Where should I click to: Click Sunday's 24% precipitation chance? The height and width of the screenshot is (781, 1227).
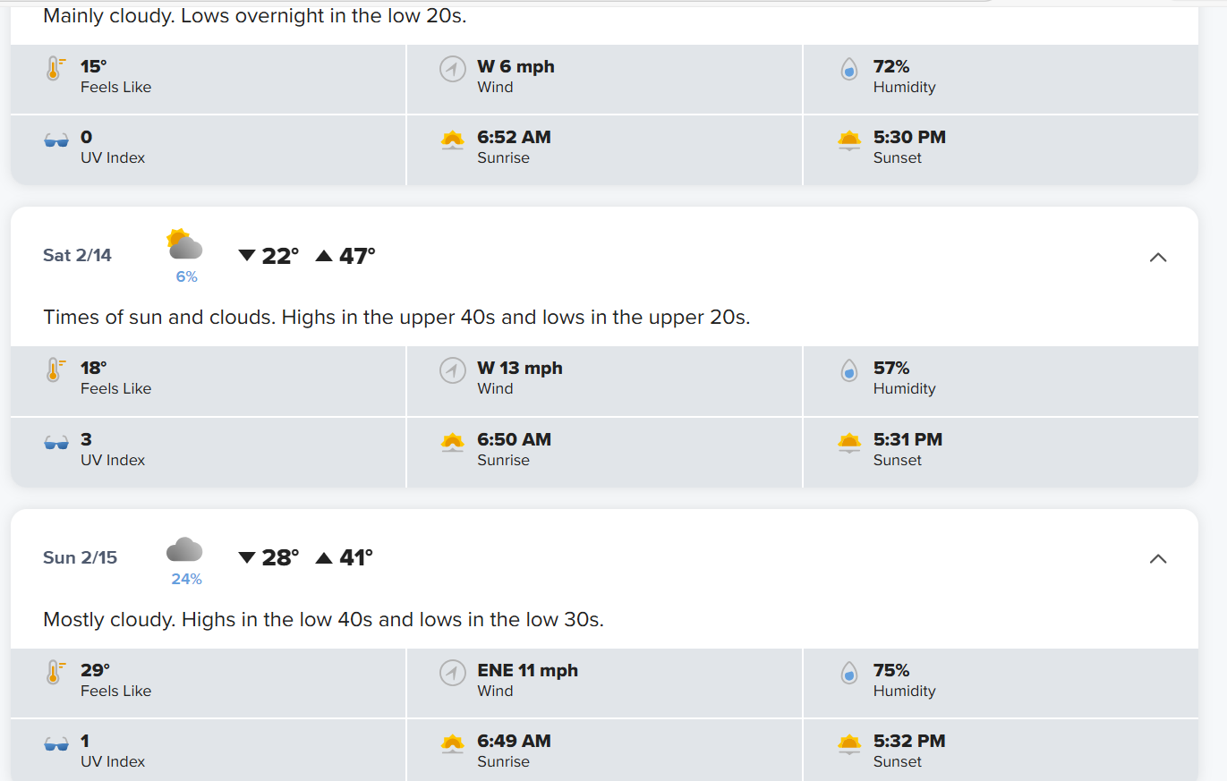click(x=186, y=580)
